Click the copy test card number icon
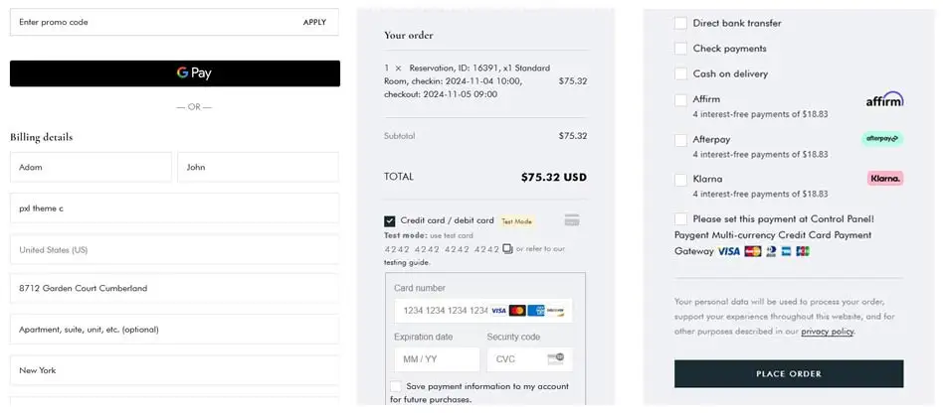The height and width of the screenshot is (413, 945). point(507,249)
